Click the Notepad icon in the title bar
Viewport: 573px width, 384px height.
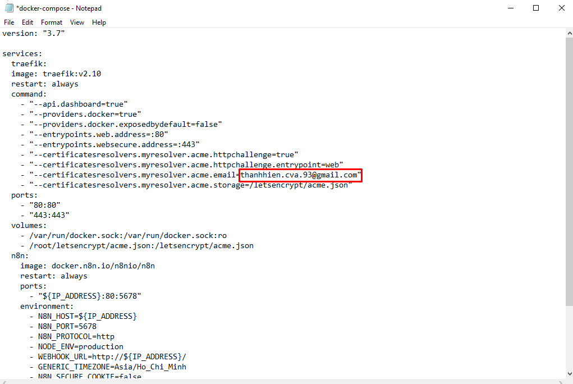coord(8,8)
